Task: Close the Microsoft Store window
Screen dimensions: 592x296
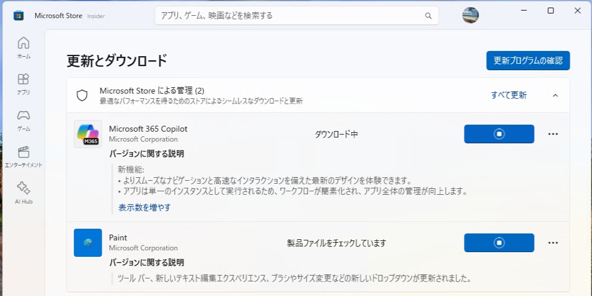Action: [577, 11]
